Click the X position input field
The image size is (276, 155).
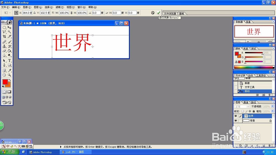pos(27,13)
